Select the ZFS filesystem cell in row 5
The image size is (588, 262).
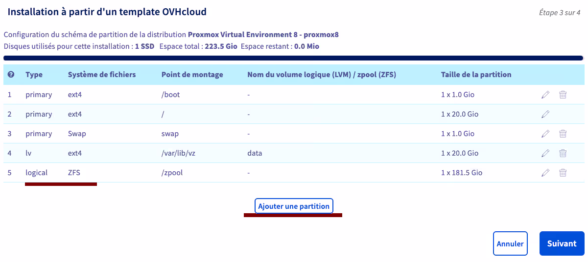[x=73, y=173]
